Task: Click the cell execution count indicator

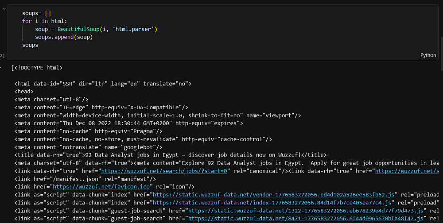Action: (x=2, y=55)
